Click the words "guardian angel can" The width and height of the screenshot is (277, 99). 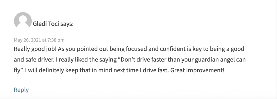(220, 60)
